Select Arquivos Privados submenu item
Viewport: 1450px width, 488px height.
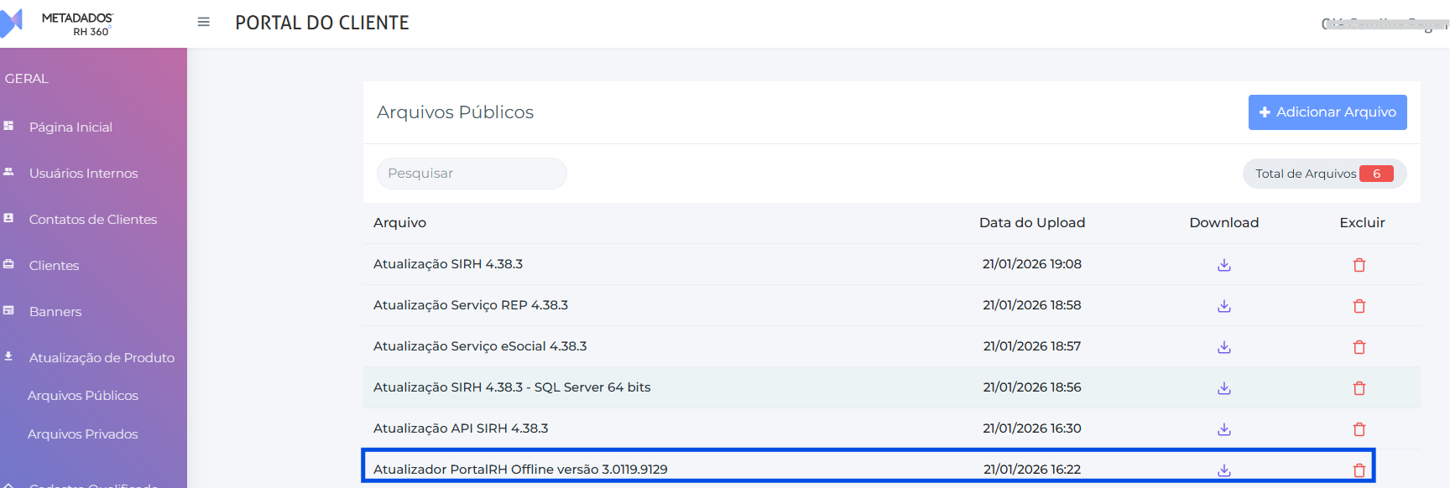[82, 434]
